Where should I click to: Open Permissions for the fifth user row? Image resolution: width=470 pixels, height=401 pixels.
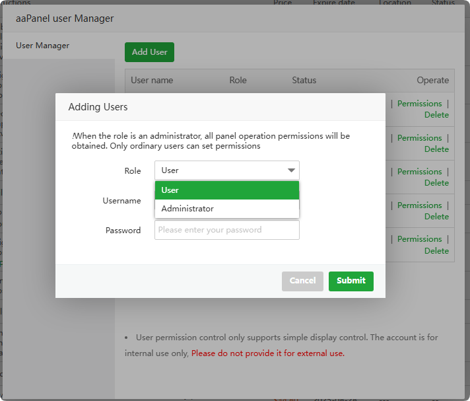tap(419, 239)
